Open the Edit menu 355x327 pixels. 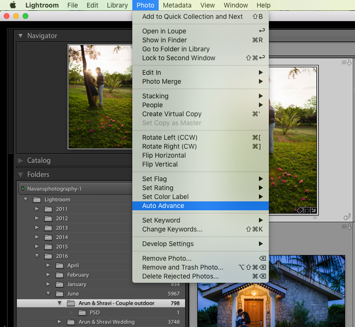coord(92,5)
